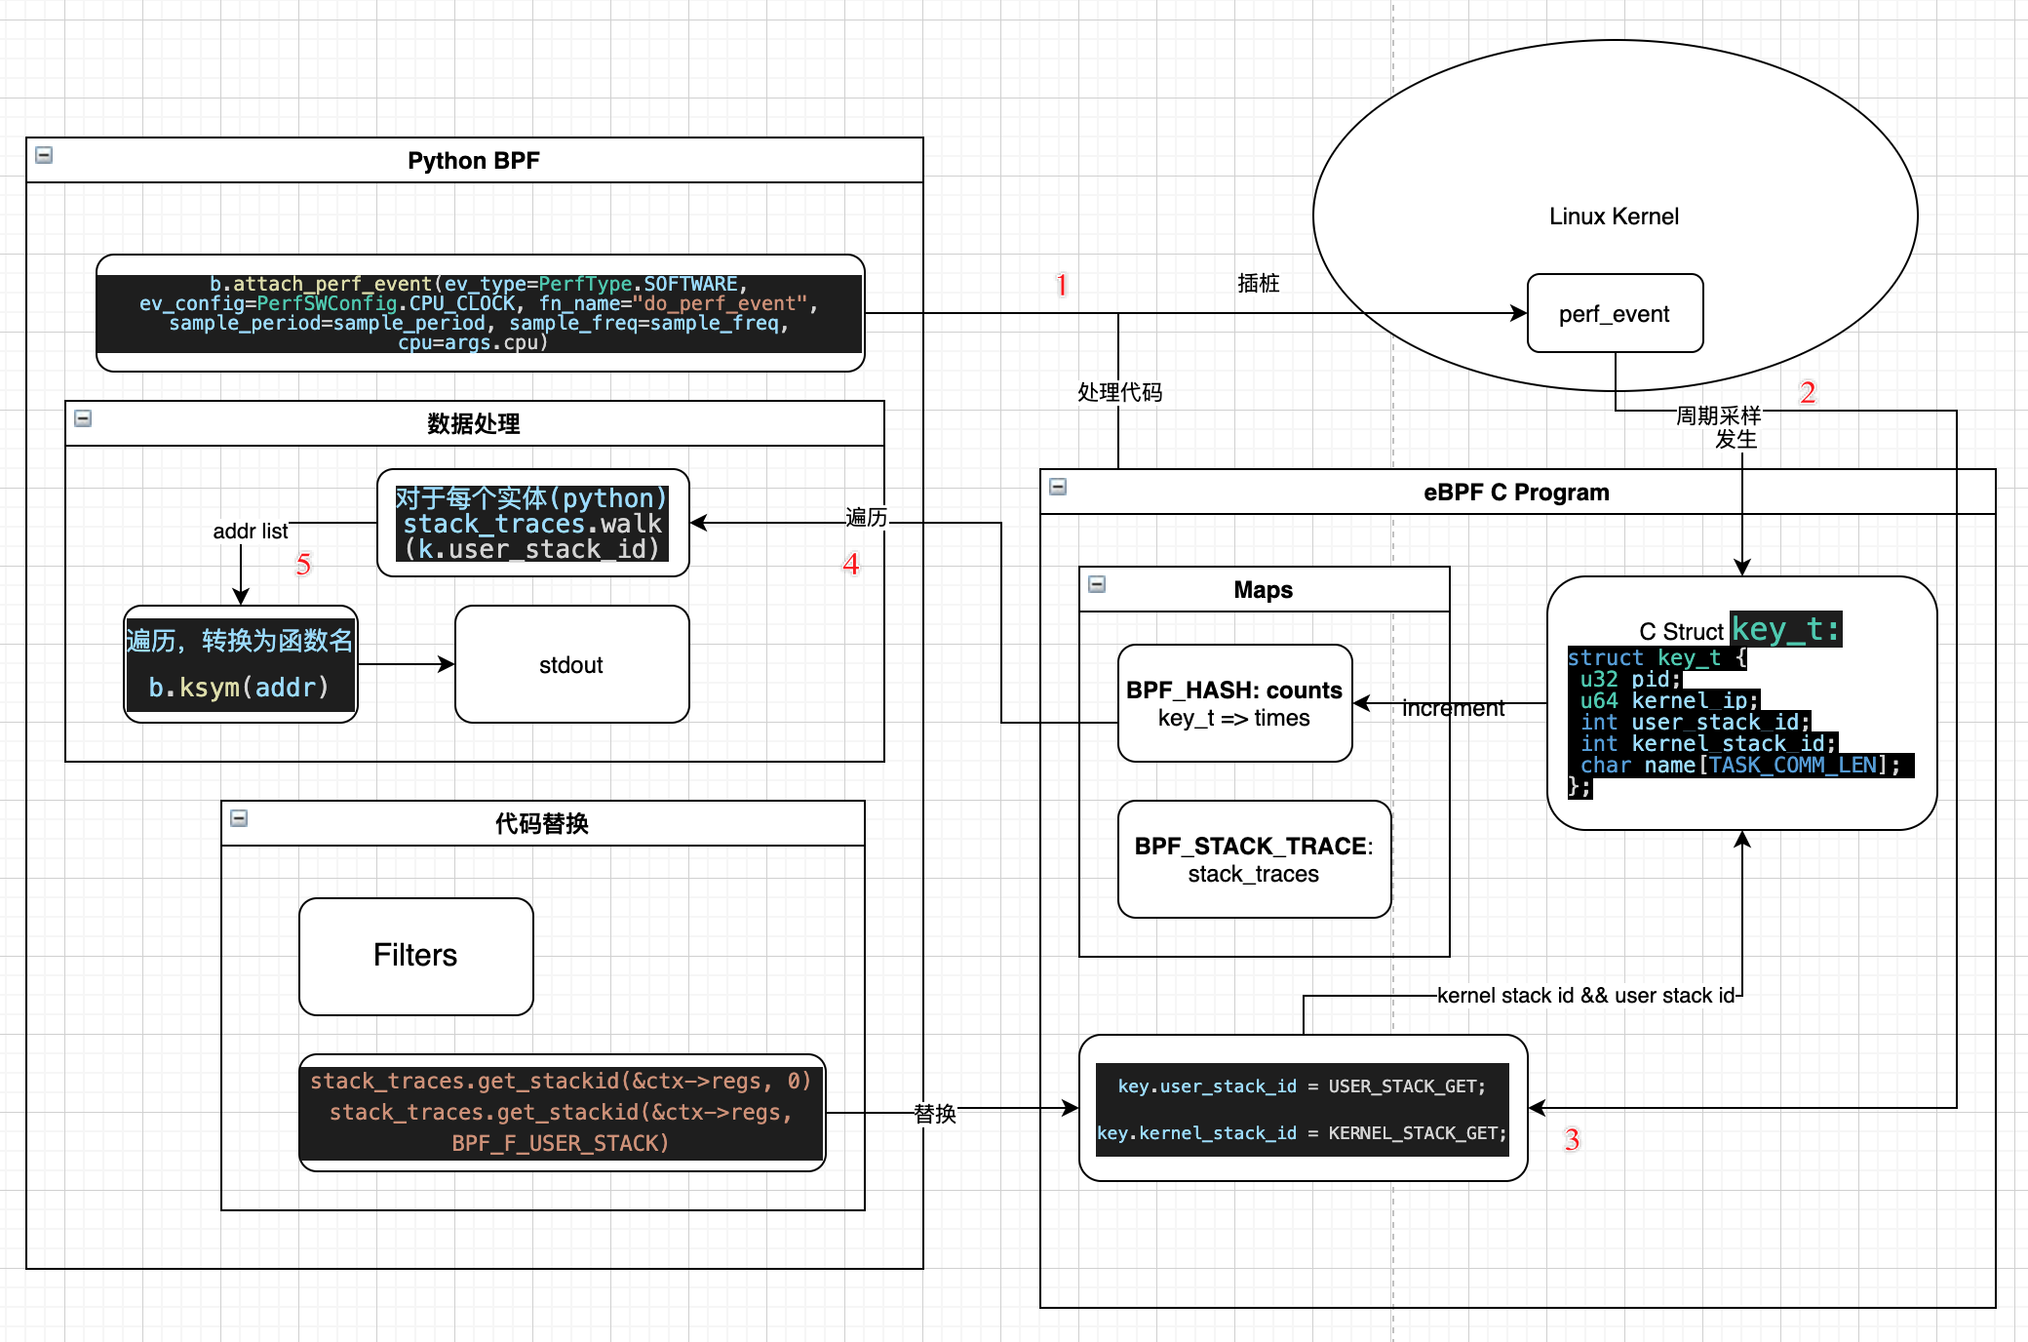Select the int user_stack_id struct line

pos(1696,723)
